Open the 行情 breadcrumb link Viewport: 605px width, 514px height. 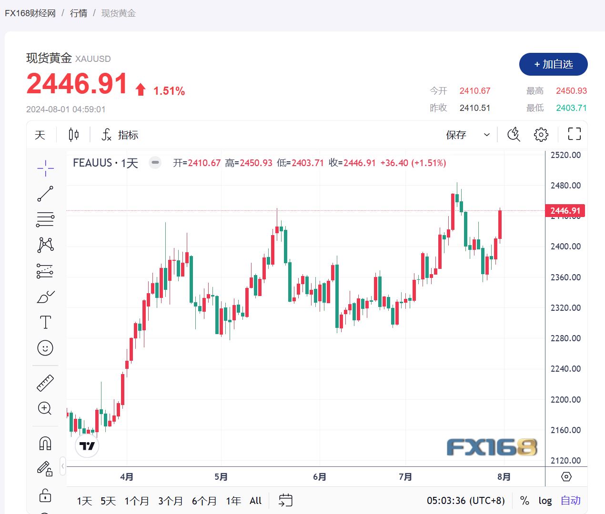tap(79, 13)
